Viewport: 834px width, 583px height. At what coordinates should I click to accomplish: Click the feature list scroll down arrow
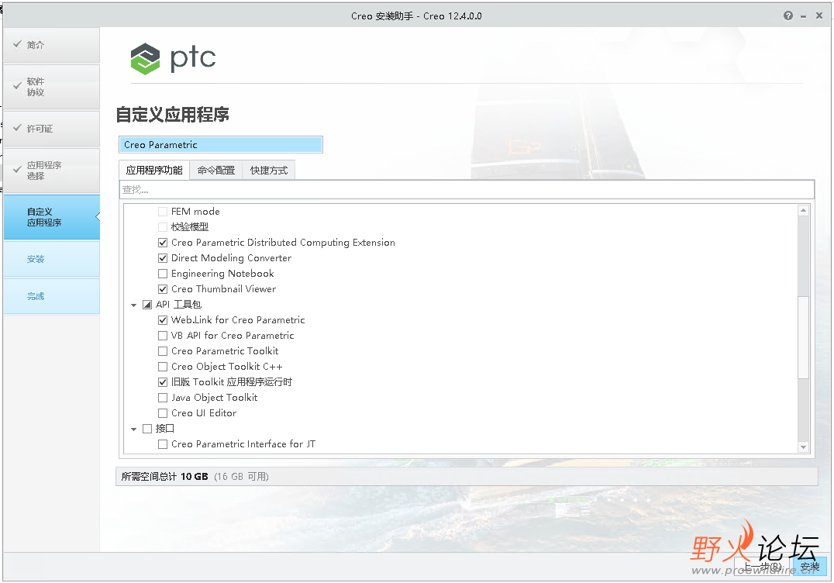tap(803, 447)
